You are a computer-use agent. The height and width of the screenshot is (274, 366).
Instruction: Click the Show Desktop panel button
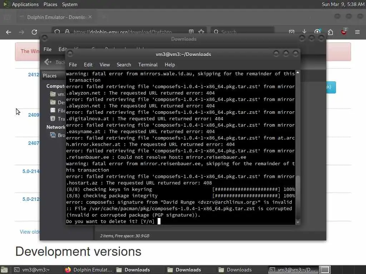4,270
